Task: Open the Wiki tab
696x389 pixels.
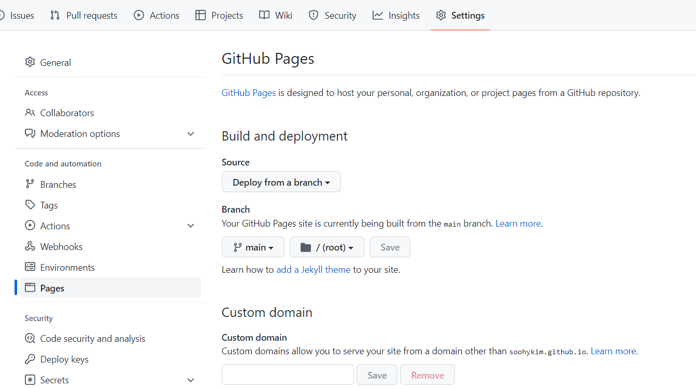Action: pyautogui.click(x=276, y=16)
